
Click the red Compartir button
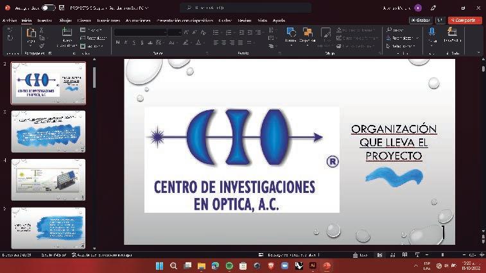[x=465, y=20]
